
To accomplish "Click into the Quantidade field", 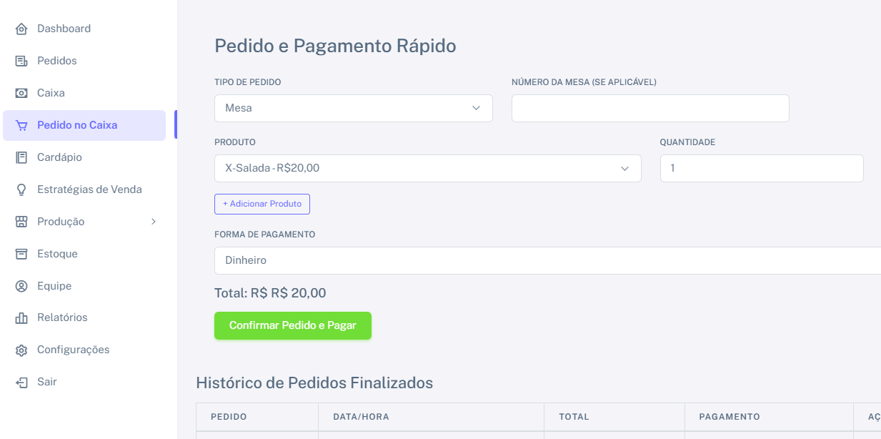I will point(762,169).
